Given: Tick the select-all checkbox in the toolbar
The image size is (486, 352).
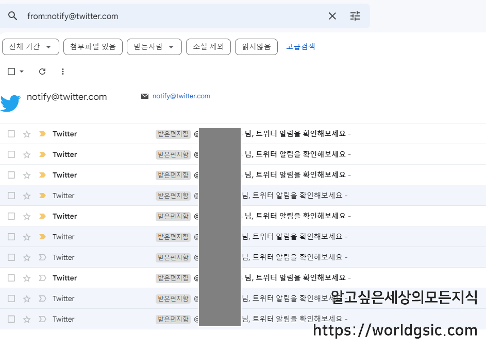Looking at the screenshot, I should (x=11, y=72).
